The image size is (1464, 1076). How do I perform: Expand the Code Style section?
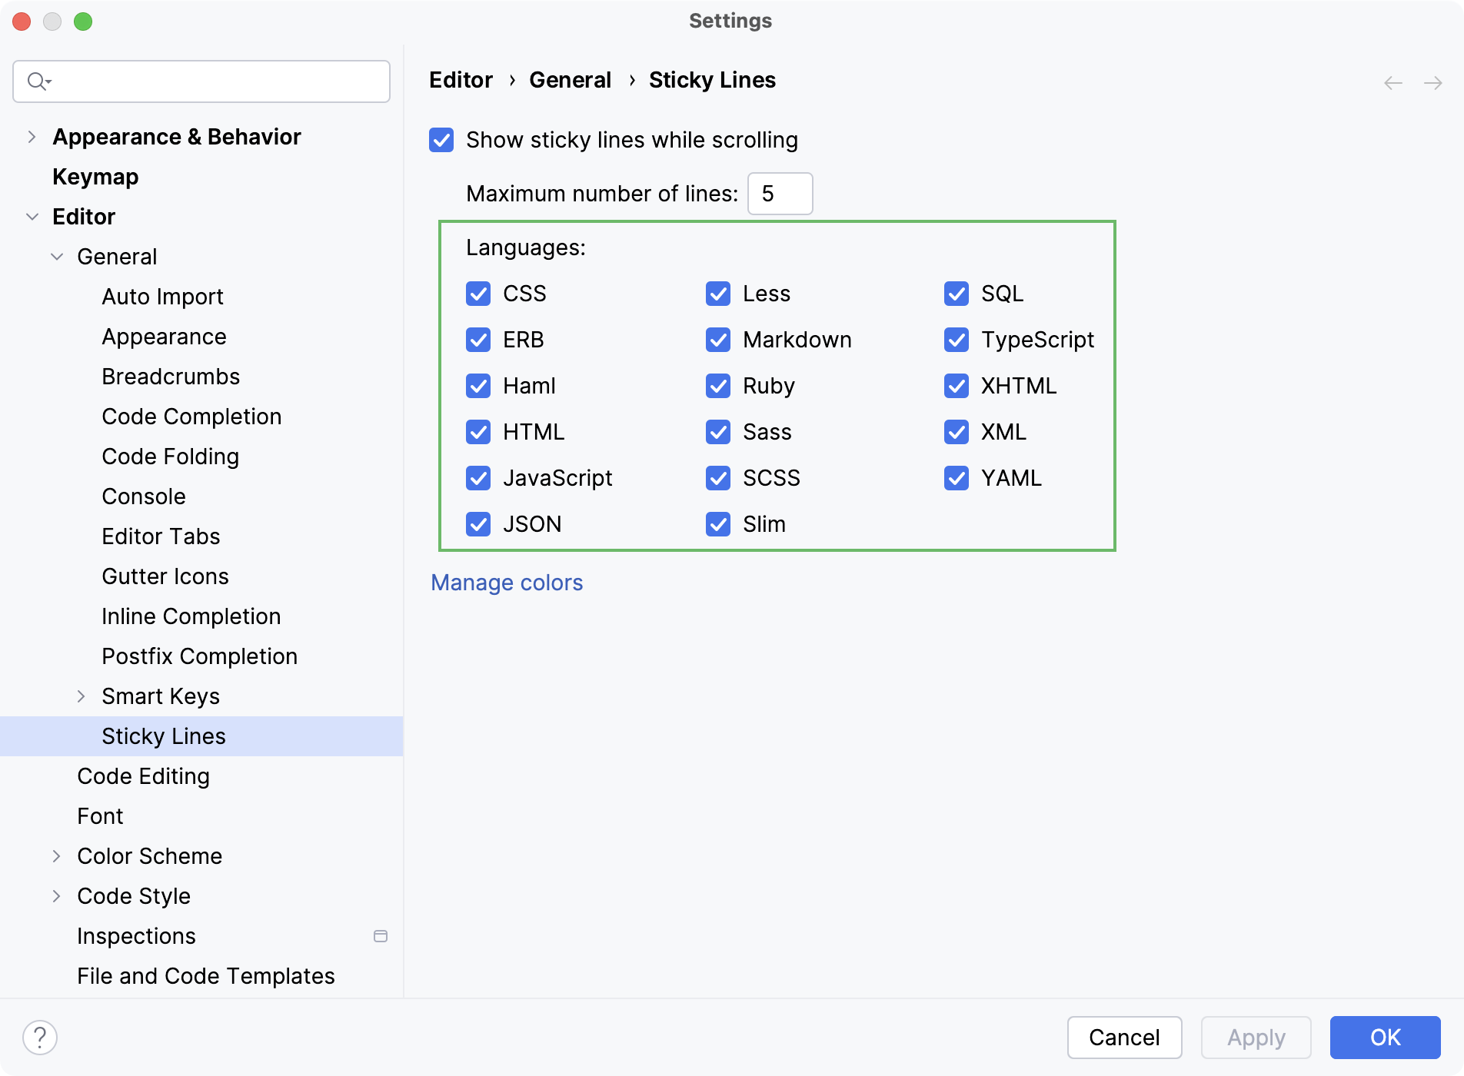click(56, 896)
